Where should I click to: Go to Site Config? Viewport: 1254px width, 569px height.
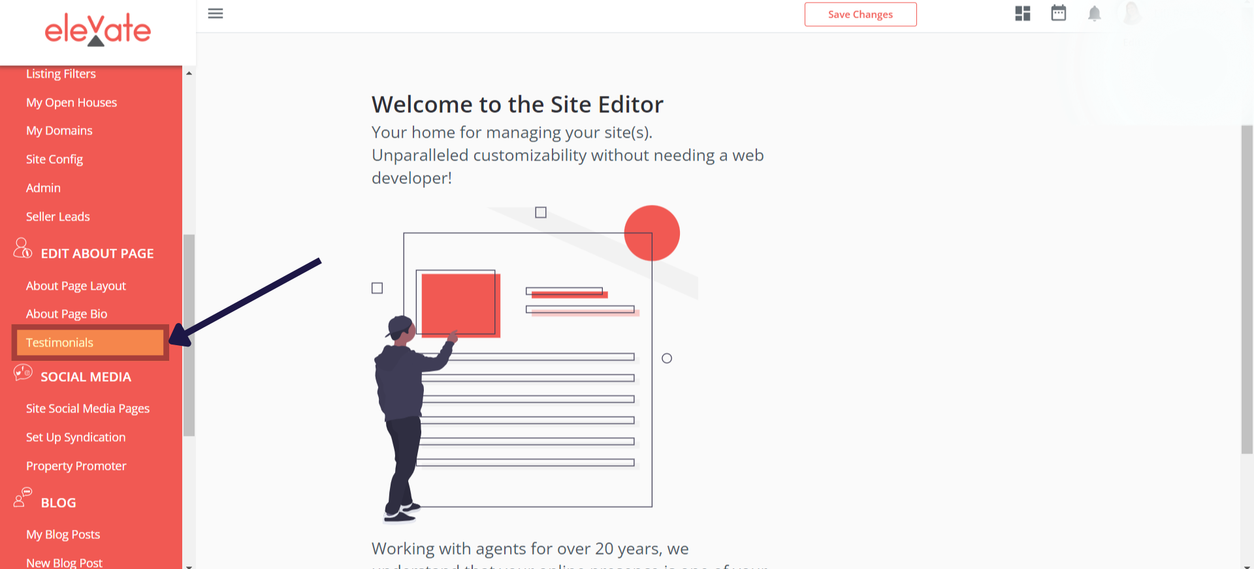54,159
